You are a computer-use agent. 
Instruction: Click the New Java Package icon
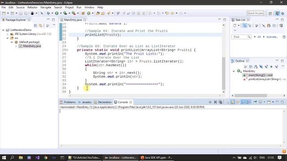83,13
